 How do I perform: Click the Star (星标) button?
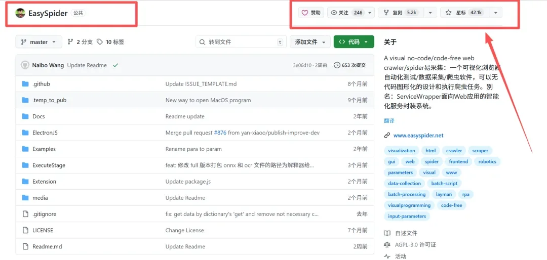click(x=464, y=13)
